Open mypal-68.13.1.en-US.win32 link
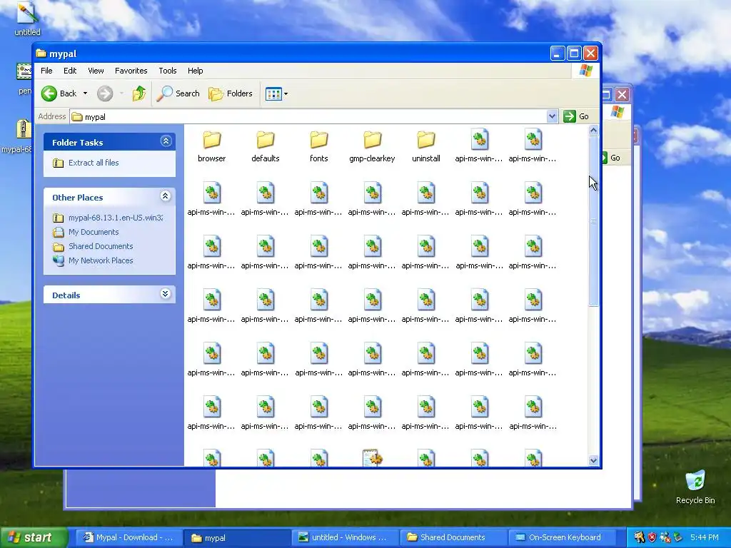731x548 pixels. coord(116,218)
